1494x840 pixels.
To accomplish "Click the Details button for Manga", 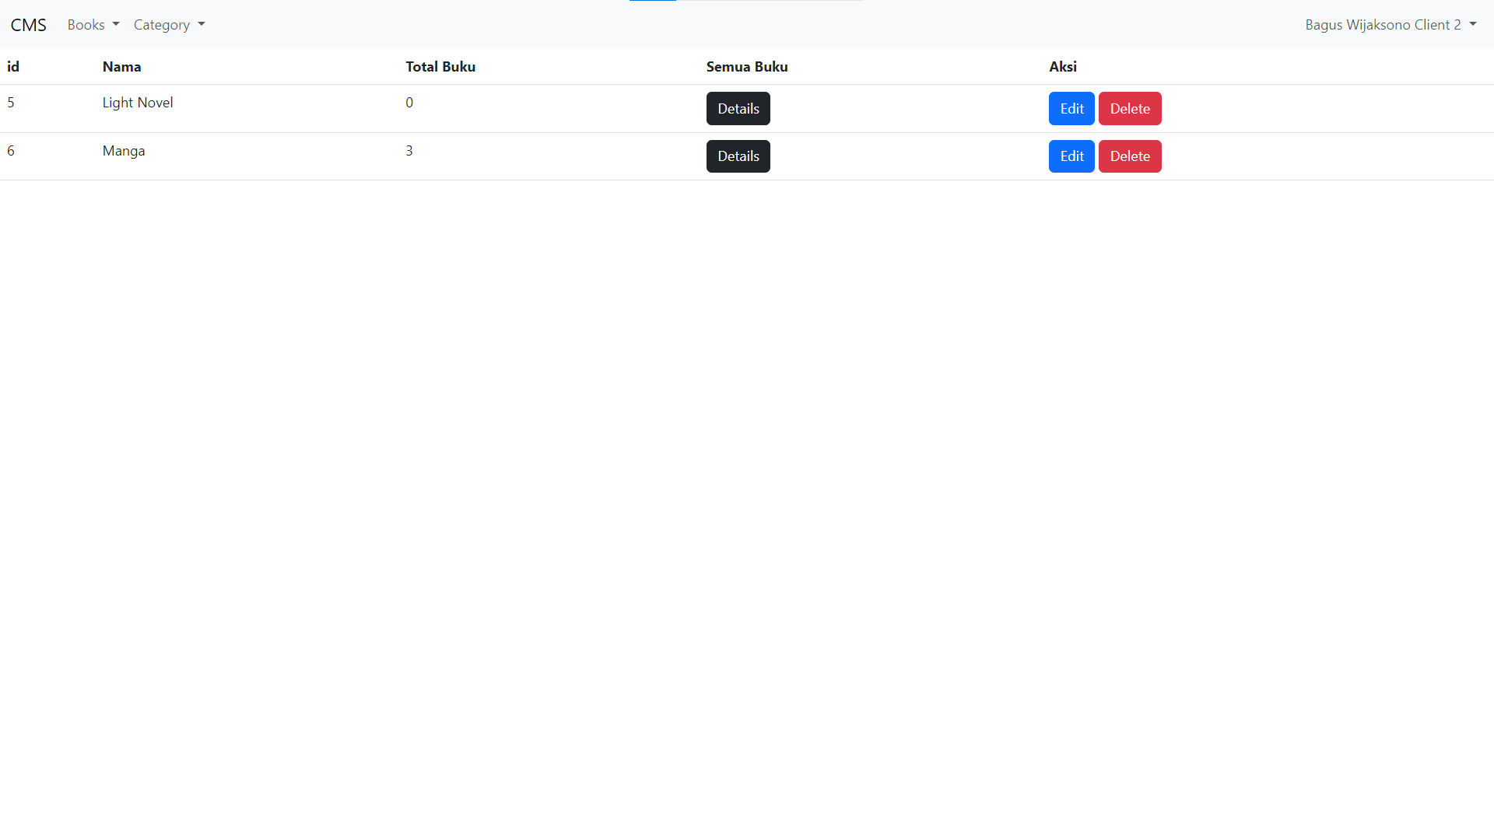I will point(738,156).
